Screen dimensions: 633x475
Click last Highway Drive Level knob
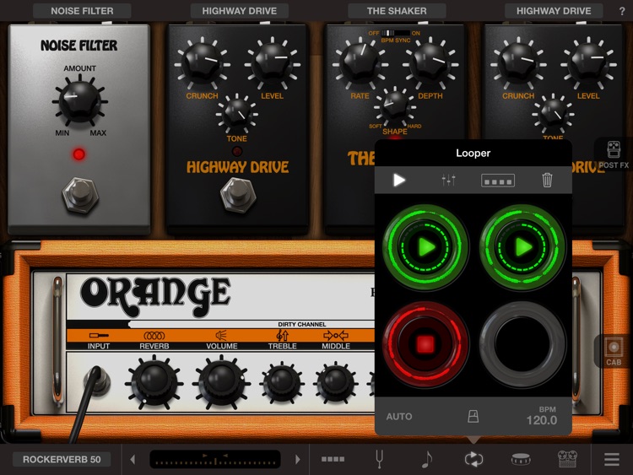pyautogui.click(x=588, y=64)
